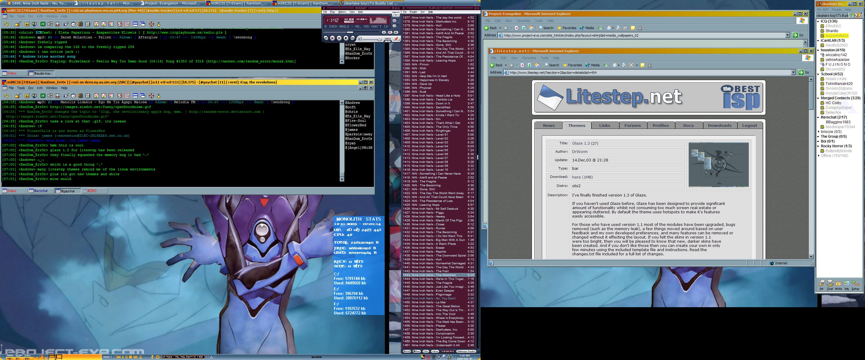The image size is (865, 360).
Task: Open Tools menu in Project Evangelion browser
Action: tap(539, 21)
